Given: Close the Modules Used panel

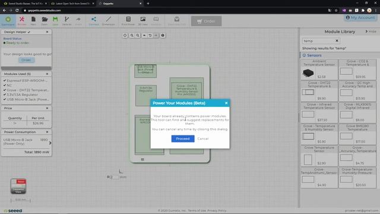Looking at the screenshot, I should [x=47, y=74].
